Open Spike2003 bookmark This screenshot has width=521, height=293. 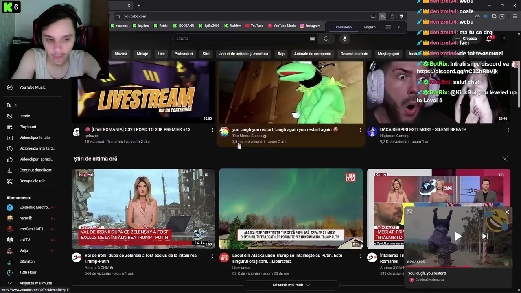click(x=209, y=26)
